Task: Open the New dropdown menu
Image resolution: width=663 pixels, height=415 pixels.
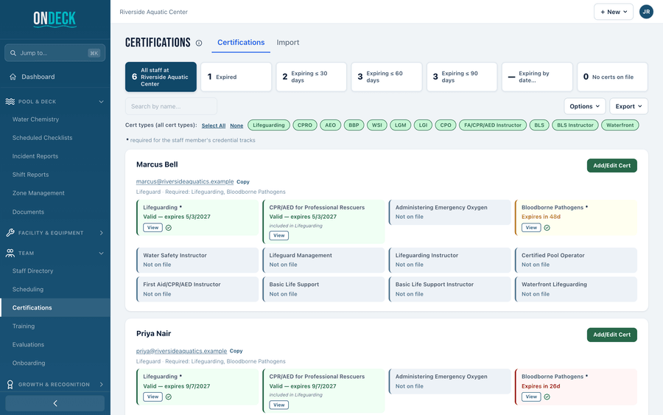Action: pos(614,12)
